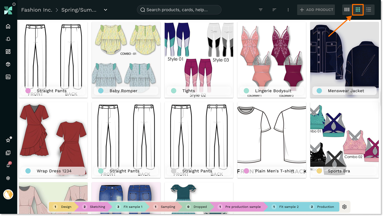Viewport: 383px width, 216px height.
Task: Click the star favorites icon in sidebar
Action: point(8,140)
